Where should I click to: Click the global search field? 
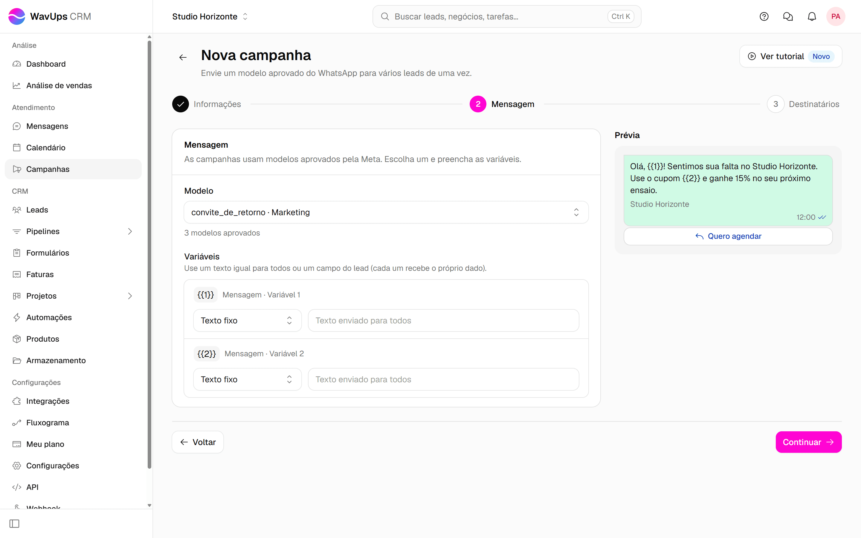507,16
